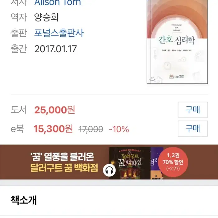
Task: Click 구매 button for the 15,300원 e-book
Action: pyautogui.click(x=193, y=129)
